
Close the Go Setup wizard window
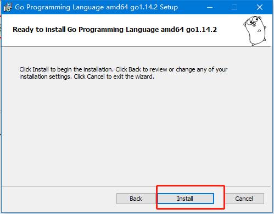[x=260, y=7]
